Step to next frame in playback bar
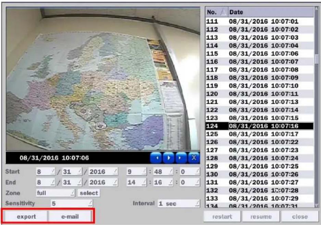 coord(181,158)
